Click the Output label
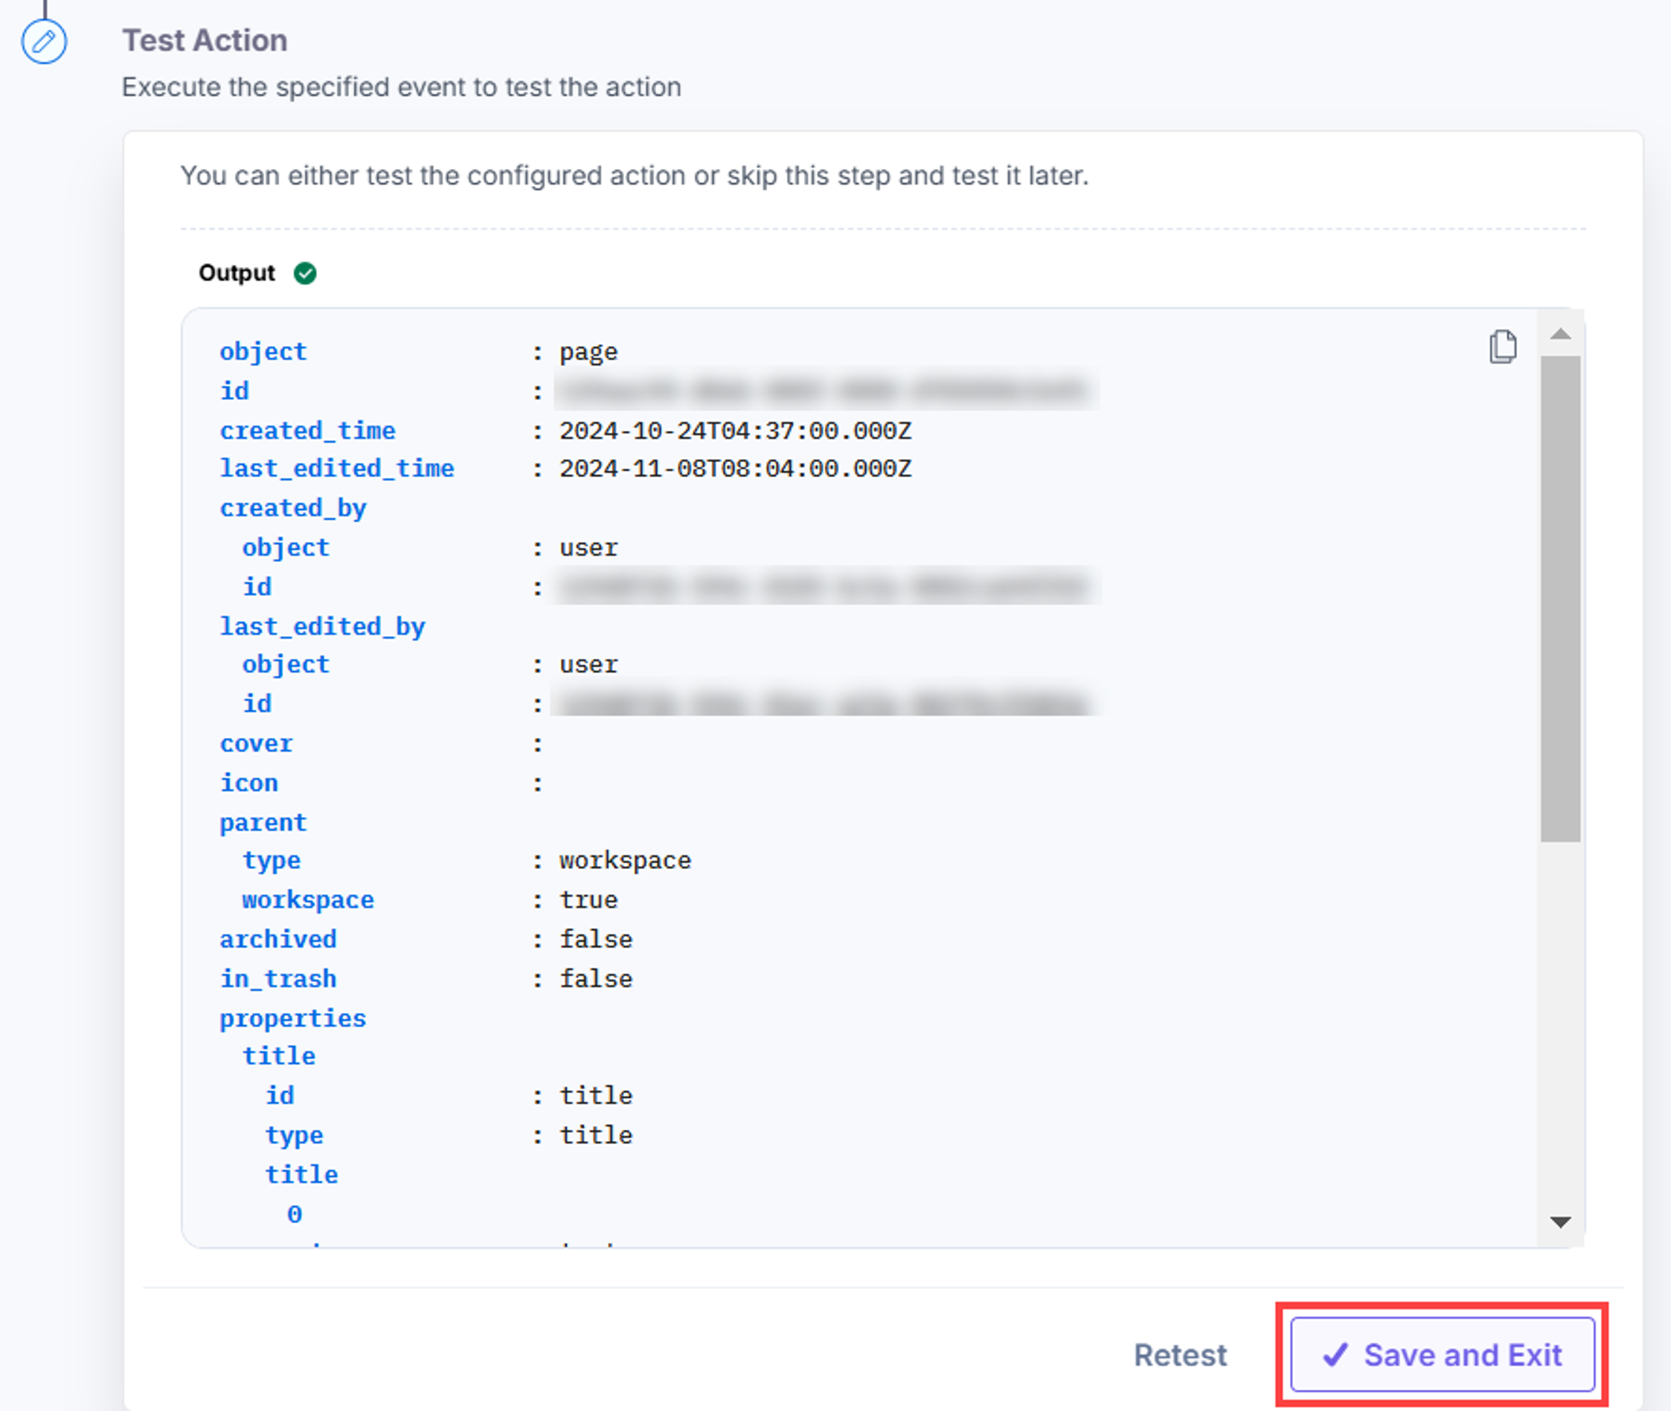The image size is (1671, 1411). pos(237,273)
